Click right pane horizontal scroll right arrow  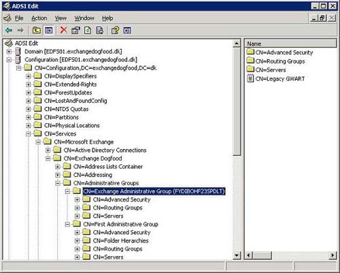click(333, 255)
